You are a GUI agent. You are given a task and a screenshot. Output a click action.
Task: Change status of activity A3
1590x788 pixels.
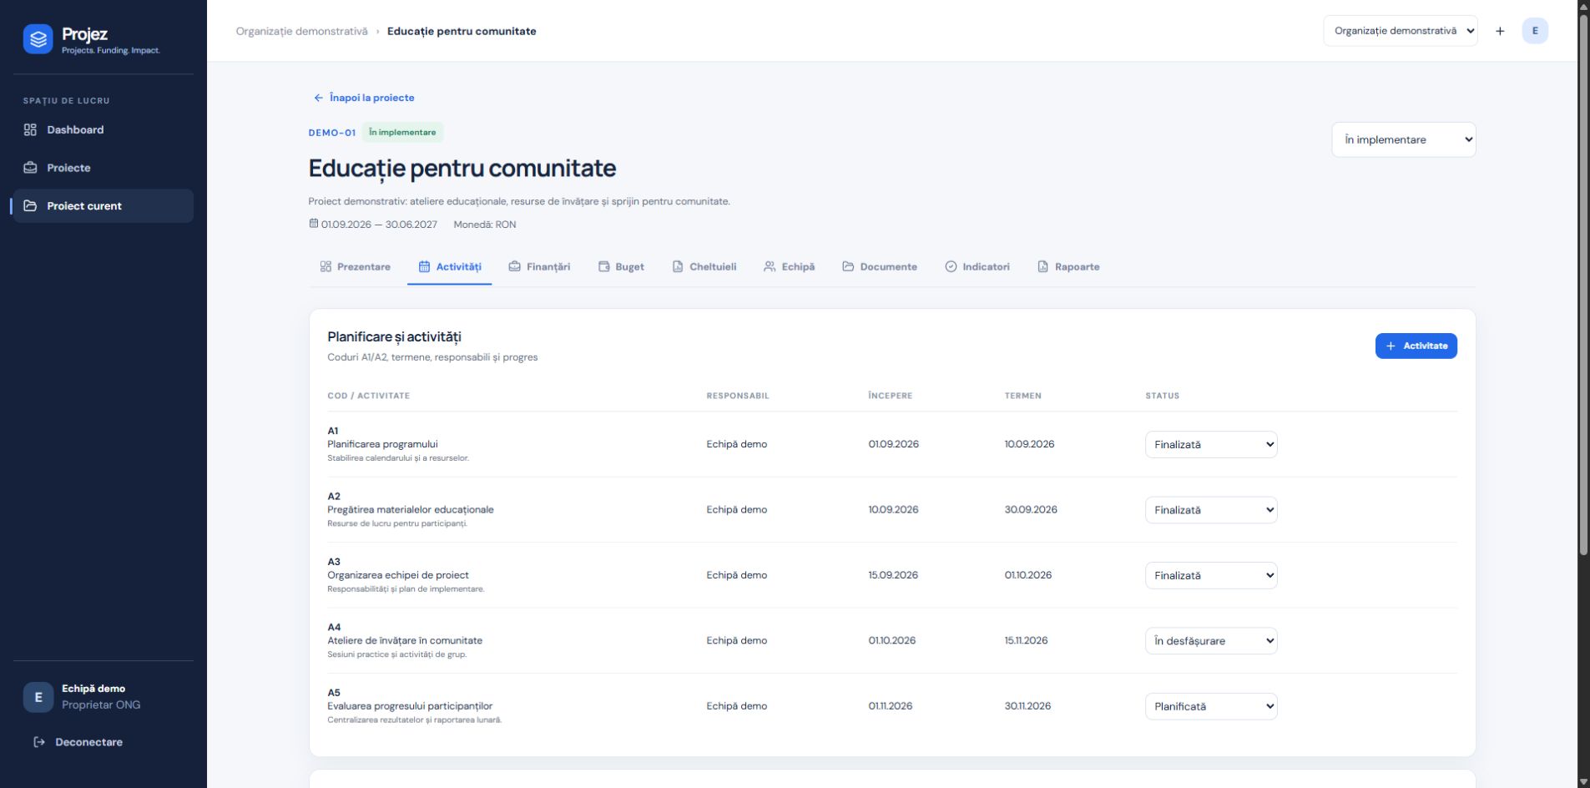coord(1211,575)
